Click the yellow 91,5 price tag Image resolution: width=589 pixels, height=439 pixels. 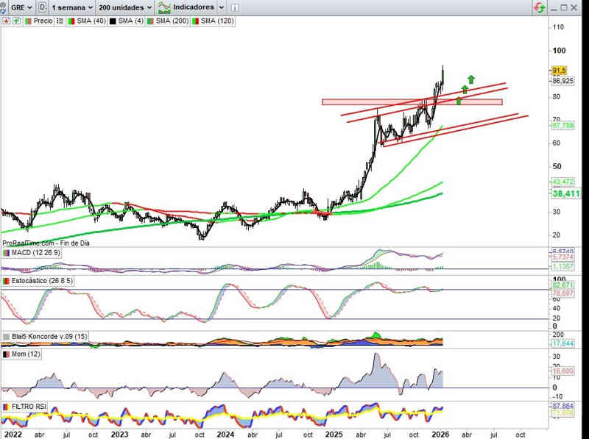click(x=558, y=71)
